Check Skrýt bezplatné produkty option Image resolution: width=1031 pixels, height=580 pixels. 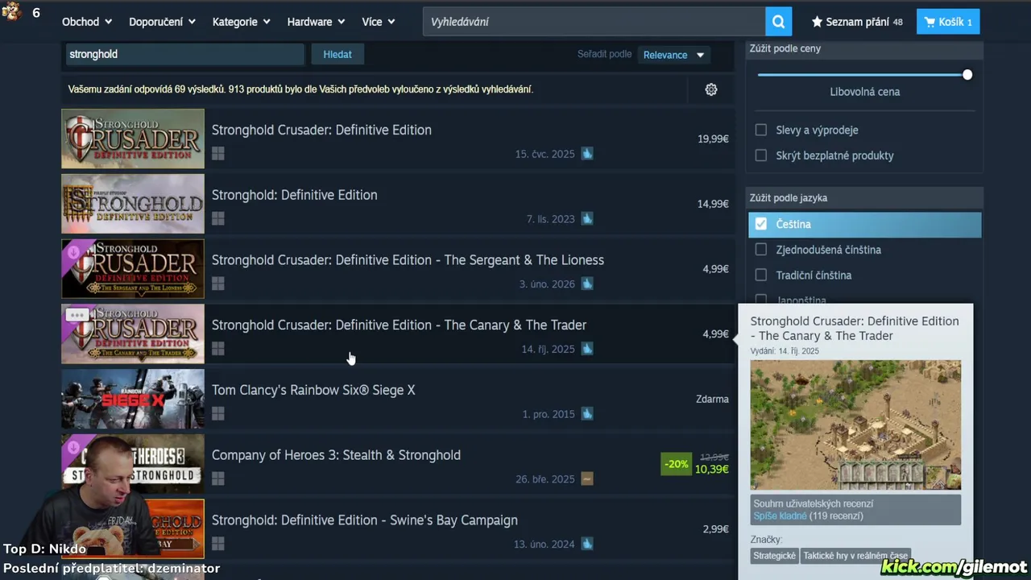coord(760,155)
